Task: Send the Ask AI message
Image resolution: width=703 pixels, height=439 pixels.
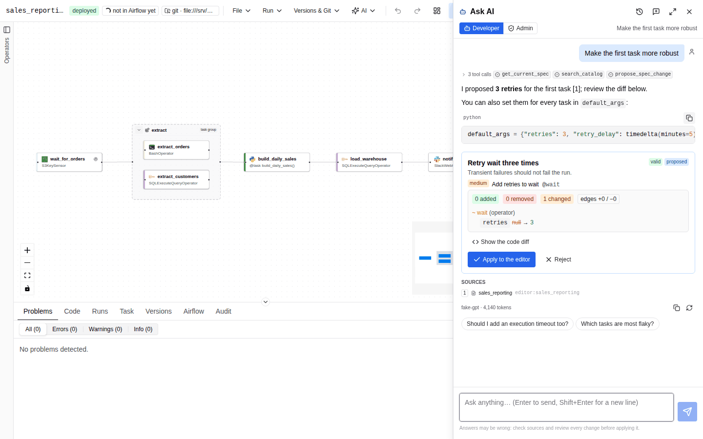Action: point(687,412)
